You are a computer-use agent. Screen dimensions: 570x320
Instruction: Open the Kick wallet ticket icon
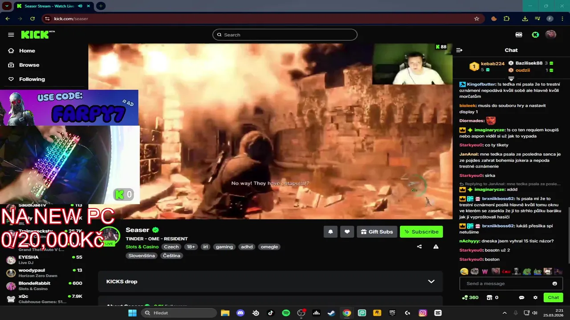(x=519, y=35)
